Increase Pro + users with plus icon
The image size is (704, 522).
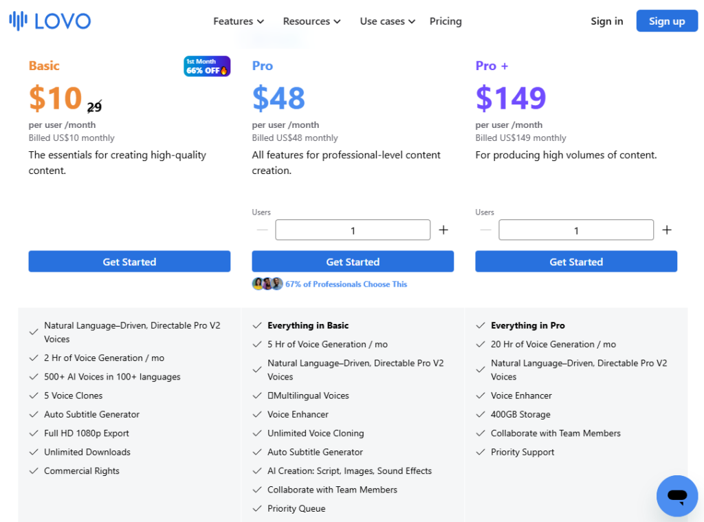coord(667,230)
